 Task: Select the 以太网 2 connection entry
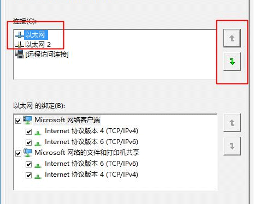pyautogui.click(x=38, y=45)
